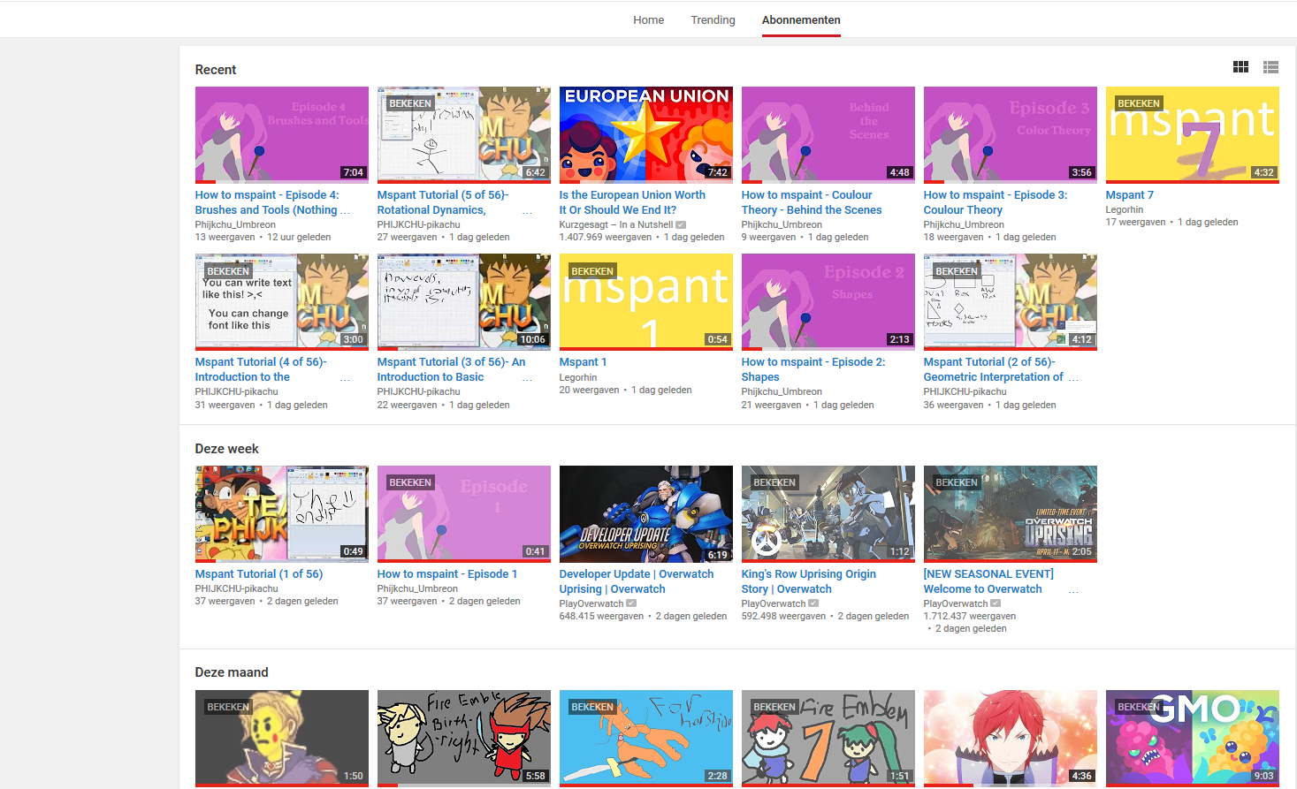Click the "Deze maand" section heading
Image resolution: width=1297 pixels, height=789 pixels.
pyautogui.click(x=232, y=672)
